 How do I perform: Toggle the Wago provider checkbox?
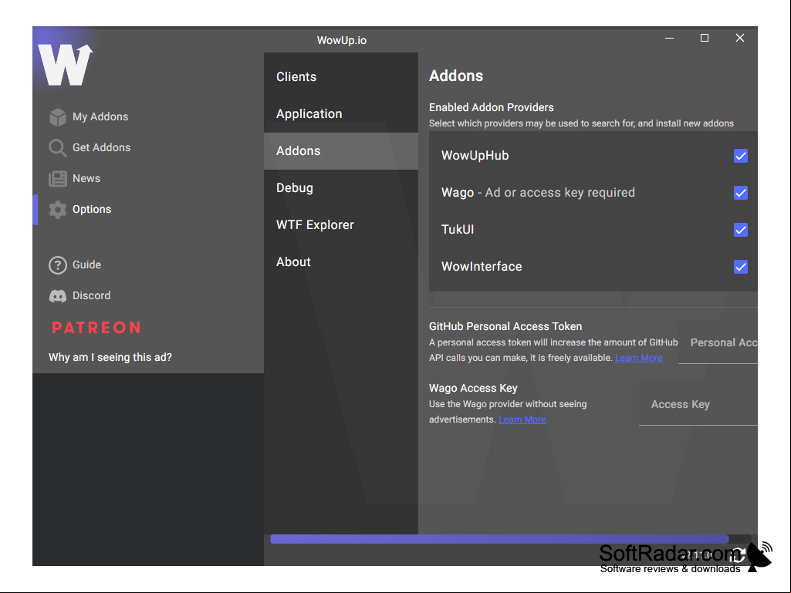tap(741, 193)
